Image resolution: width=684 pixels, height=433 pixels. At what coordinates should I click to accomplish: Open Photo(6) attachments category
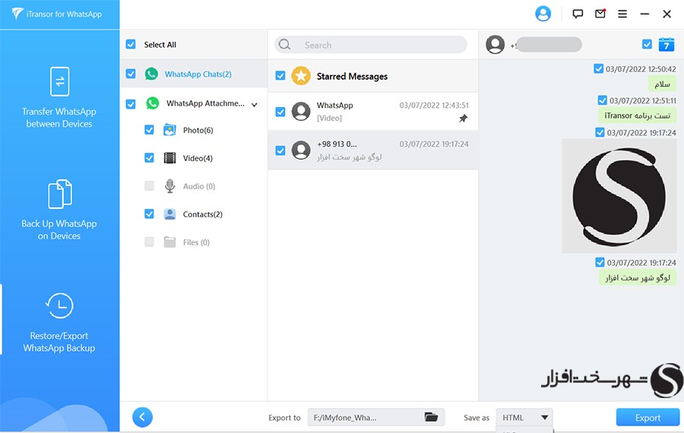point(198,130)
